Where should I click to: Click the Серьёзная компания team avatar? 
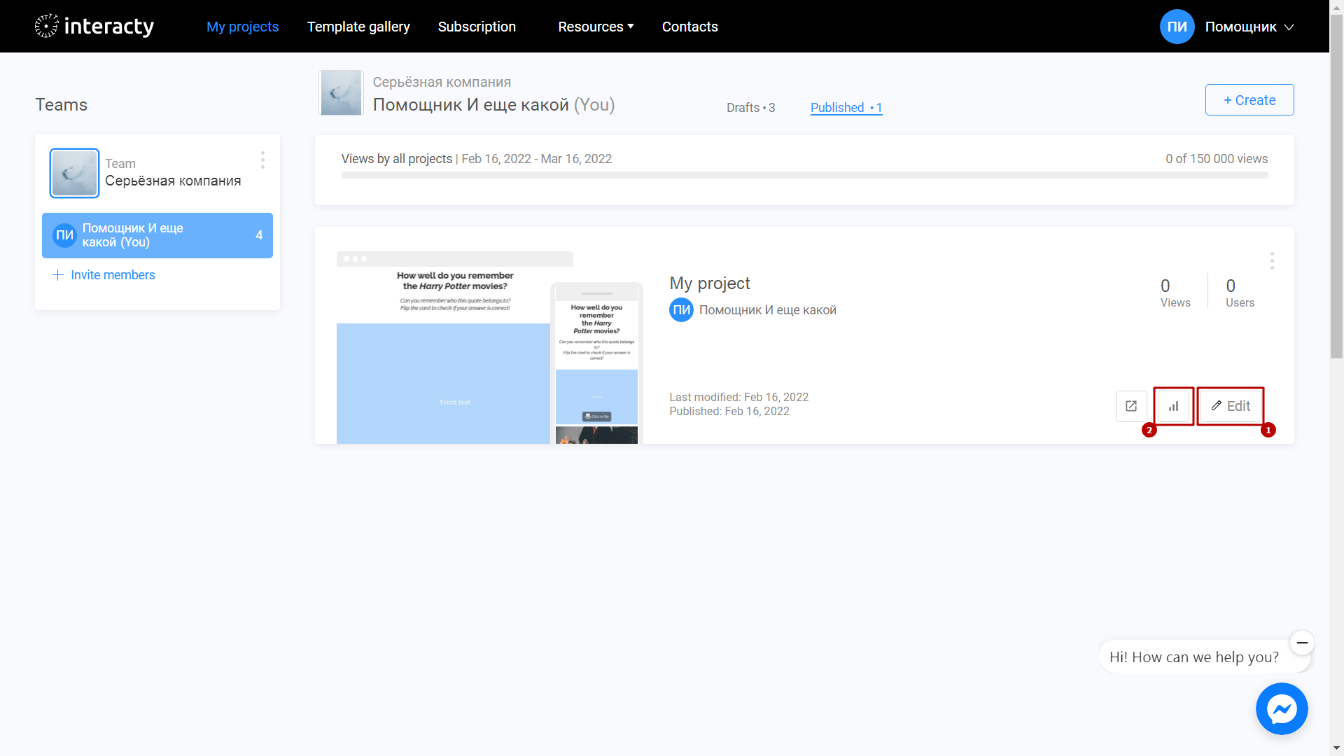click(74, 173)
